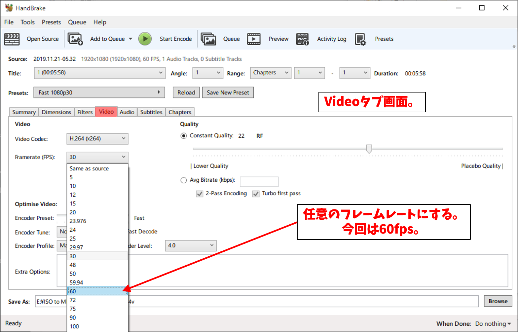The width and height of the screenshot is (518, 332).
Task: Open the Tools menu
Action: click(27, 22)
